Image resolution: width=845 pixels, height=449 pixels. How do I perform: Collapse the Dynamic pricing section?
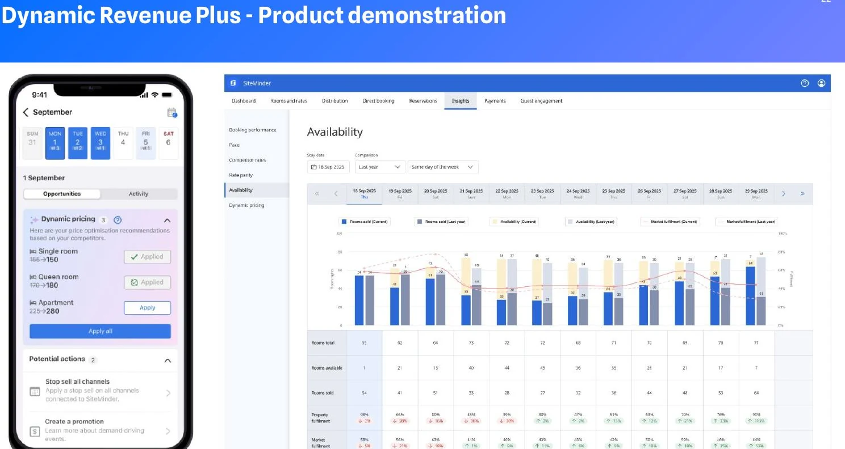pyautogui.click(x=167, y=220)
